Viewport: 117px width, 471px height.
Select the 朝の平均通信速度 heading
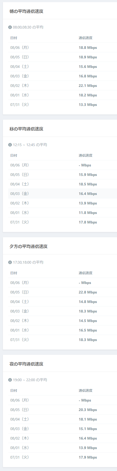coord(26,11)
